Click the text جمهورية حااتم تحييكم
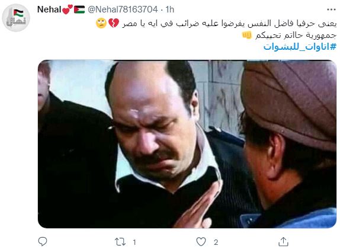340x249 pixels. point(296,35)
